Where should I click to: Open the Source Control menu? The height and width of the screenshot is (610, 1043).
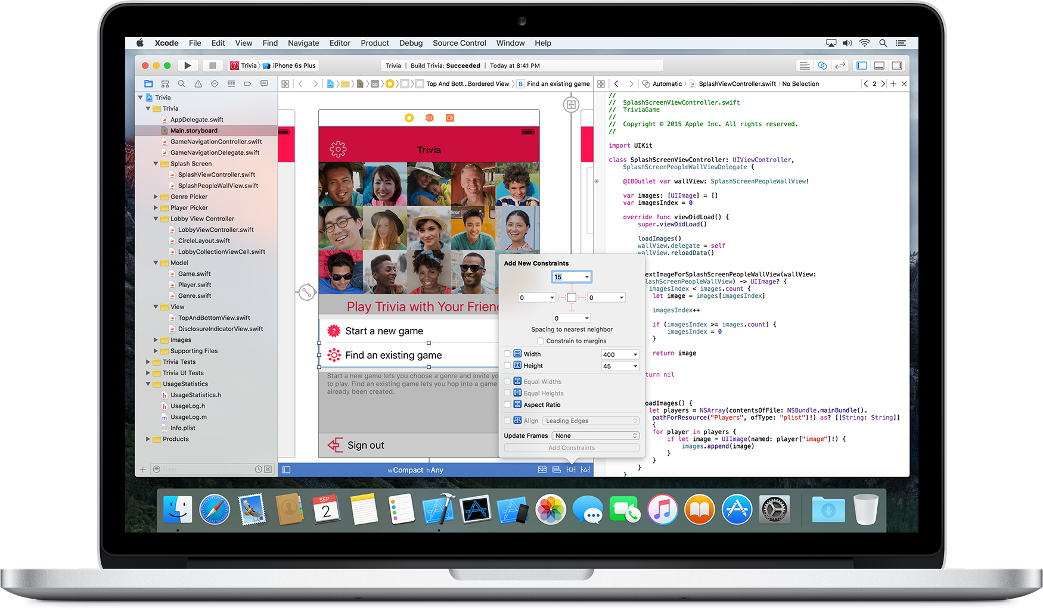[460, 43]
